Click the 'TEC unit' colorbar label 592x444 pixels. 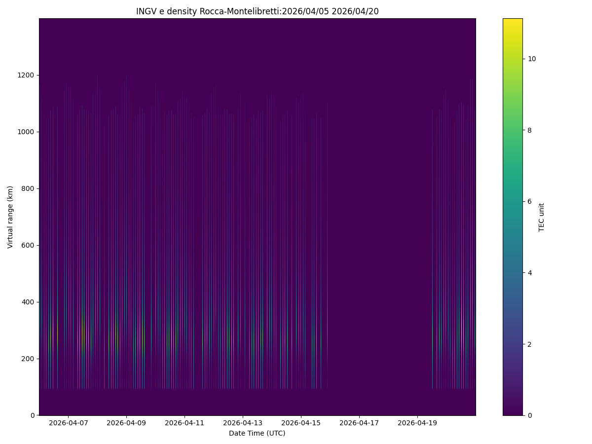click(542, 217)
